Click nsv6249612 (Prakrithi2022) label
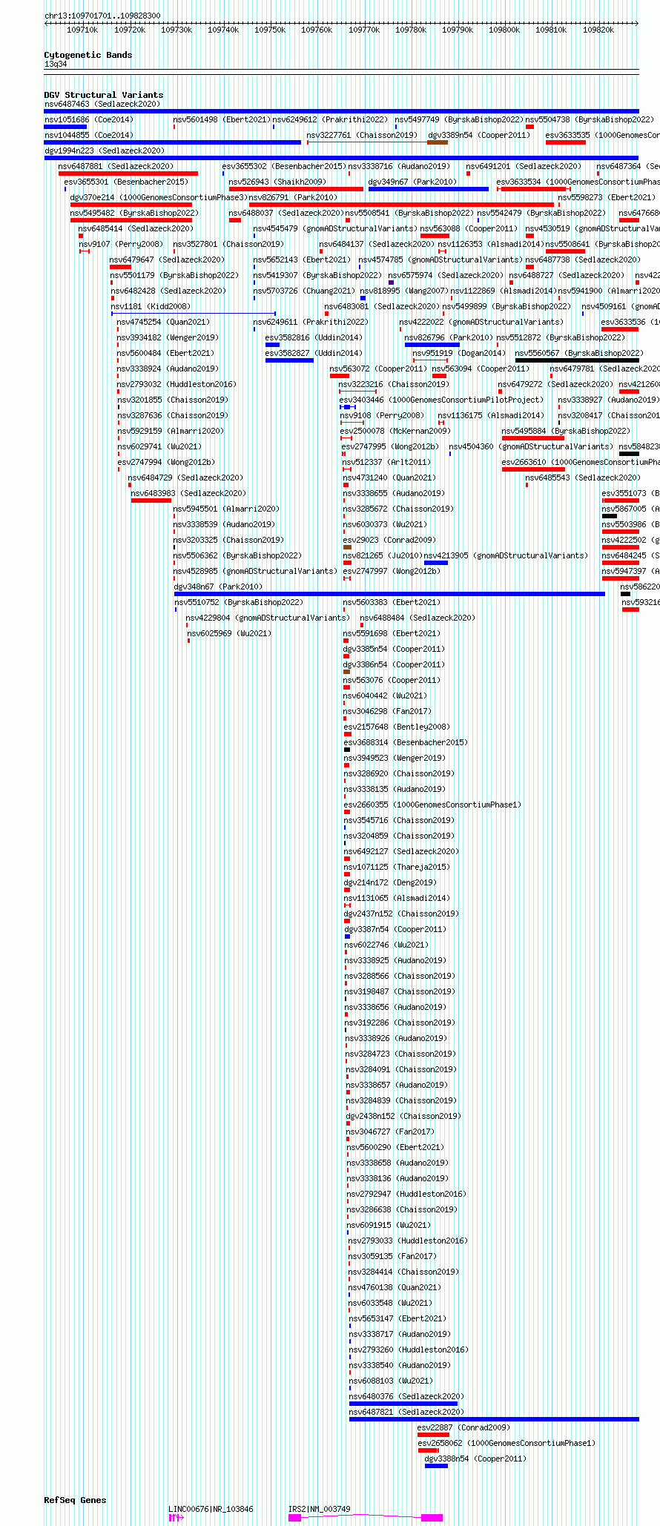The height and width of the screenshot is (1526, 660). click(329, 119)
